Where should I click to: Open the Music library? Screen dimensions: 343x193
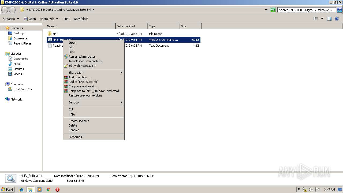[17, 64]
